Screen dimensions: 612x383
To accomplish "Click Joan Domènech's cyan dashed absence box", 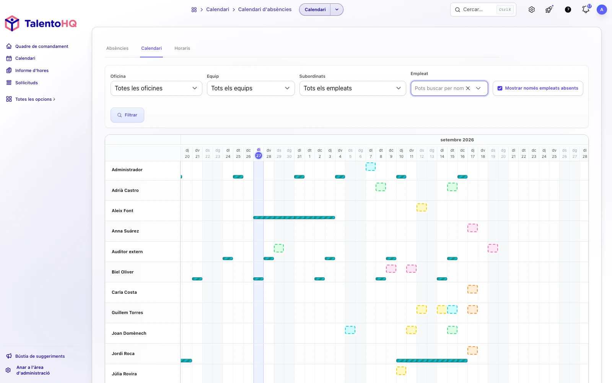I will (x=350, y=330).
